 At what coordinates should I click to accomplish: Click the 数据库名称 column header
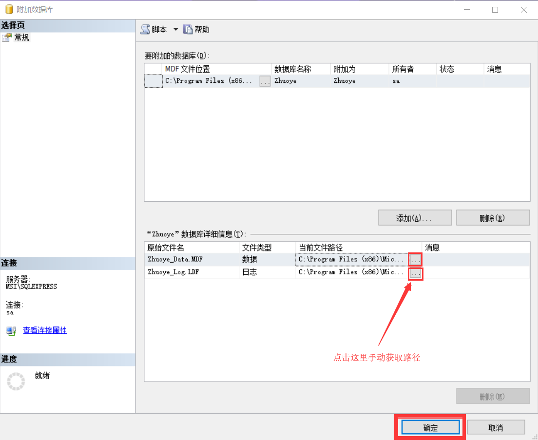301,69
